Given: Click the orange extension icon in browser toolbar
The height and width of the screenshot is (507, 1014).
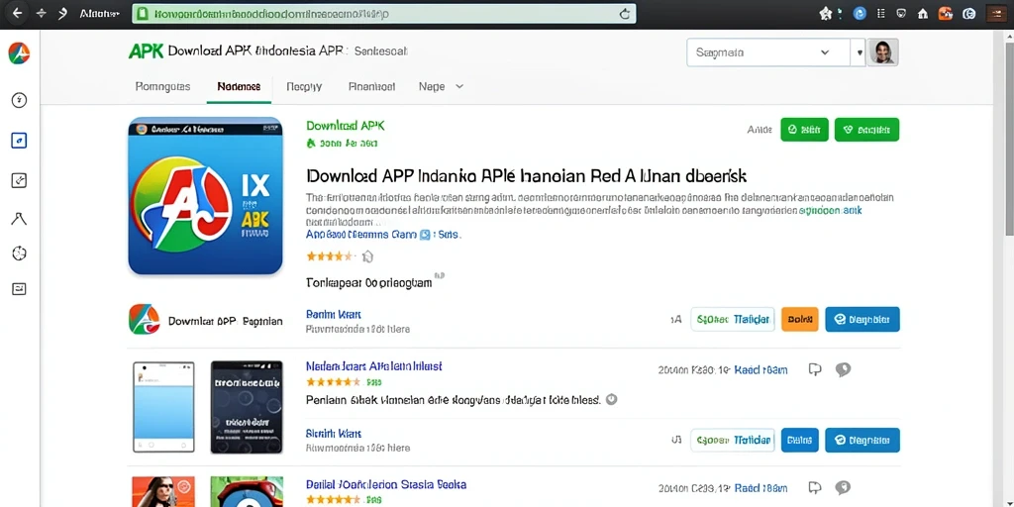Looking at the screenshot, I should coord(946,14).
